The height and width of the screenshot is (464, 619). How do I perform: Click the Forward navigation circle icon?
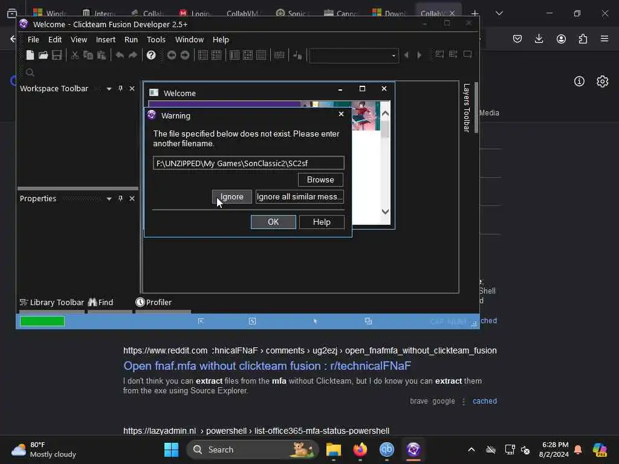pyautogui.click(x=185, y=55)
